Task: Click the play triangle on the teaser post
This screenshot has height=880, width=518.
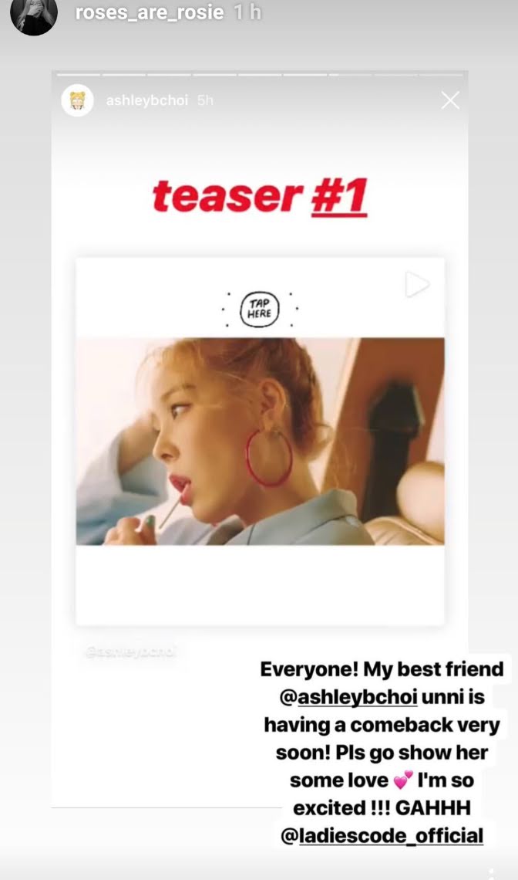Action: [417, 285]
